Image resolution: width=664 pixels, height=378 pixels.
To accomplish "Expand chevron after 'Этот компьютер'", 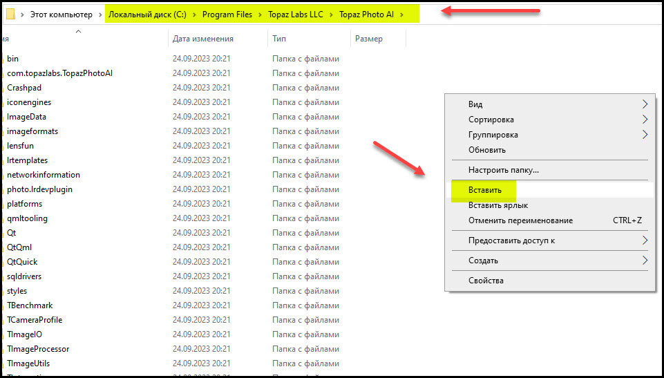I will tap(100, 15).
